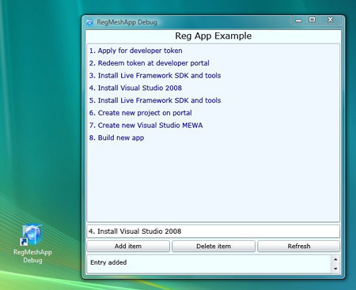Click the Delete item button
Viewport: 356px width, 290px height.
pyautogui.click(x=214, y=247)
